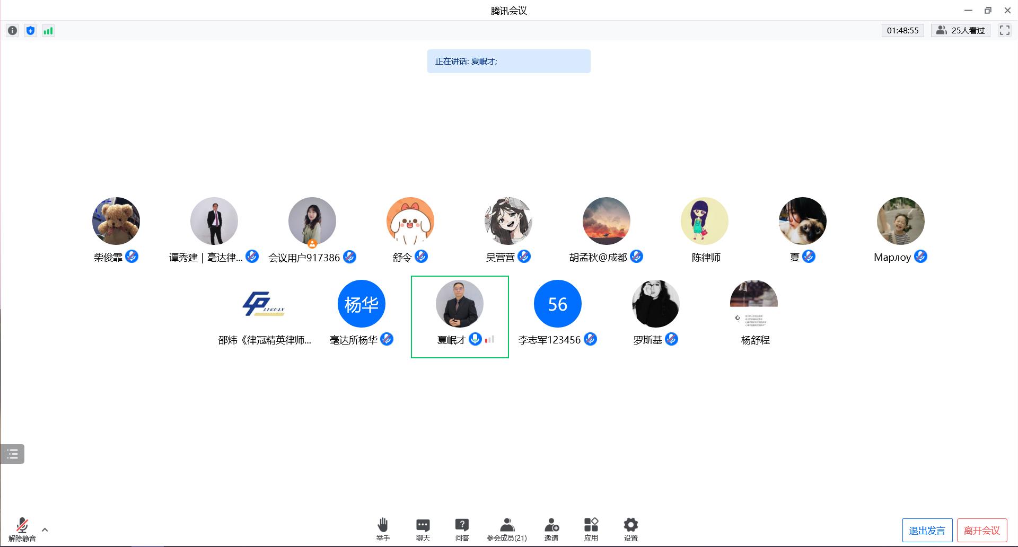Click the muted mic icon next to 吴营营
Viewport: 1018px width, 547px height.
524,257
